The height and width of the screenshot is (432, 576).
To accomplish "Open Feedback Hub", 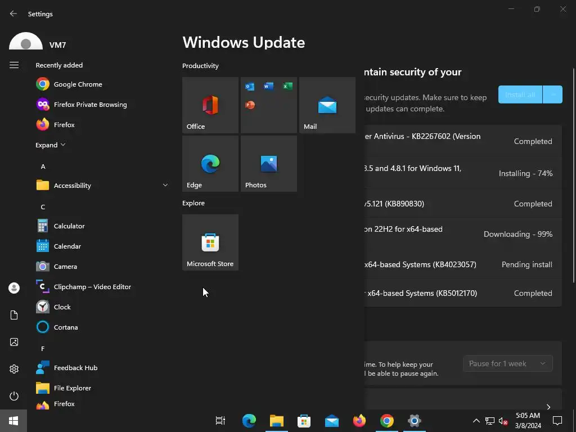I will tap(102, 367).
